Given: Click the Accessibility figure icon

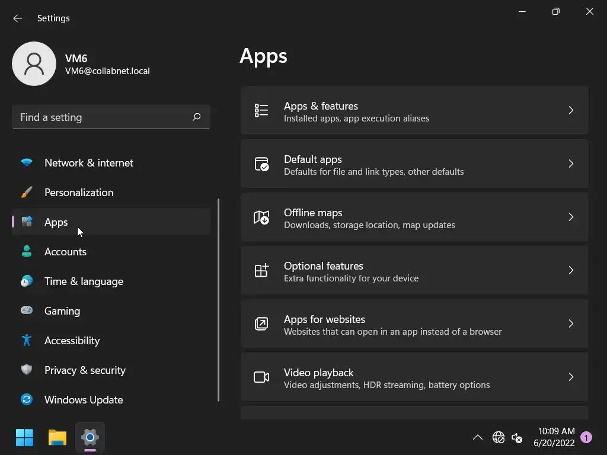Looking at the screenshot, I should [x=27, y=340].
